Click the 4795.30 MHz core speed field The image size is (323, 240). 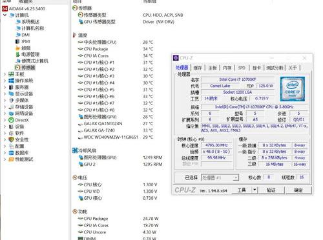(x=216, y=145)
